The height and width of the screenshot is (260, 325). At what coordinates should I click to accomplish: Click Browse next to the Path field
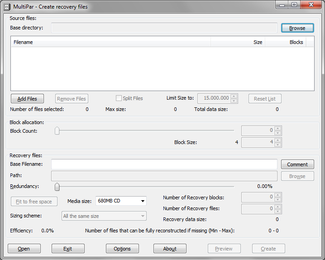(x=297, y=176)
